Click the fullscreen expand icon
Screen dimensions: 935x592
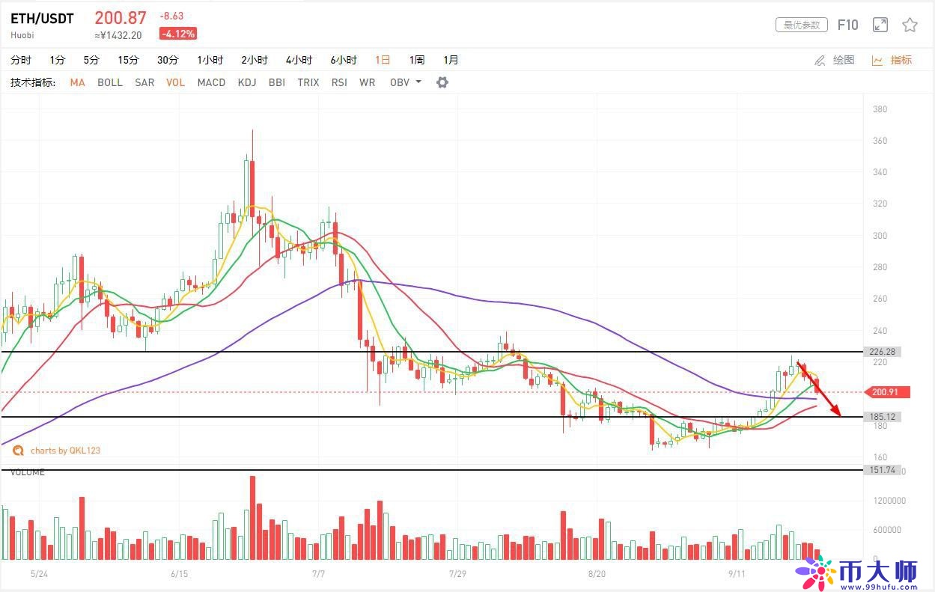(x=880, y=25)
